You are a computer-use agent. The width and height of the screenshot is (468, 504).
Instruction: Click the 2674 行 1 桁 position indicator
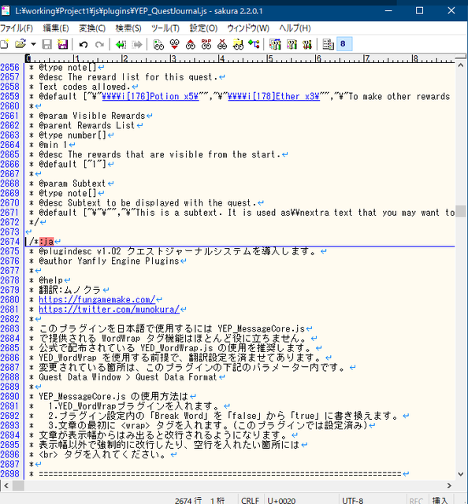(199, 501)
